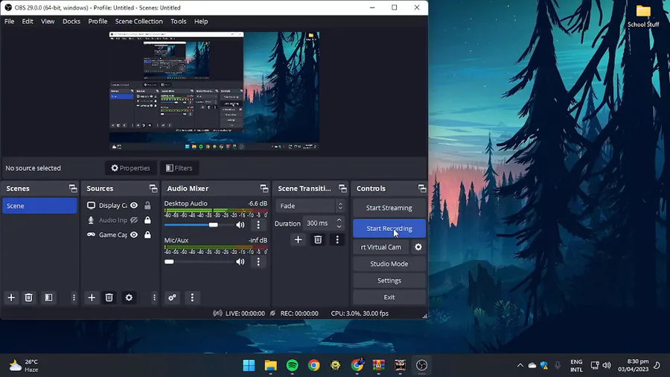This screenshot has height=377, width=670.
Task: Unlock the Audio Input source
Action: click(147, 220)
